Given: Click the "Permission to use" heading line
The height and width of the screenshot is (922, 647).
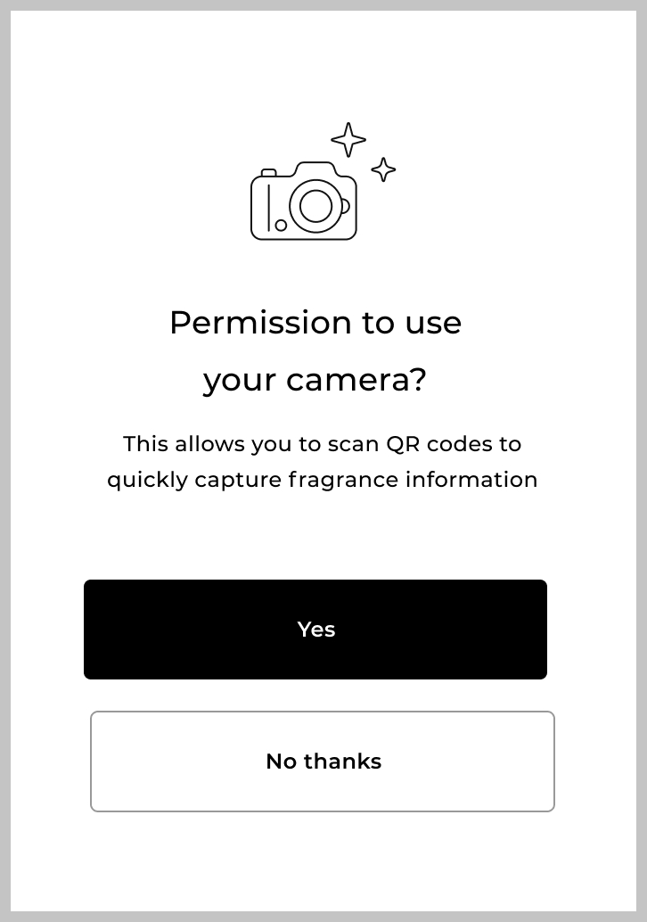Looking at the screenshot, I should 315,323.
